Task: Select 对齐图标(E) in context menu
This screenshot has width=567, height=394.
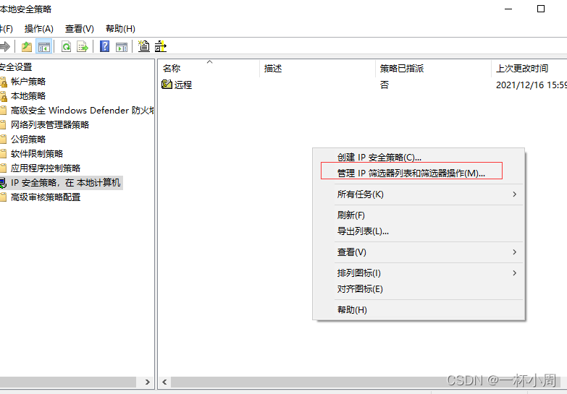Action: point(419,289)
